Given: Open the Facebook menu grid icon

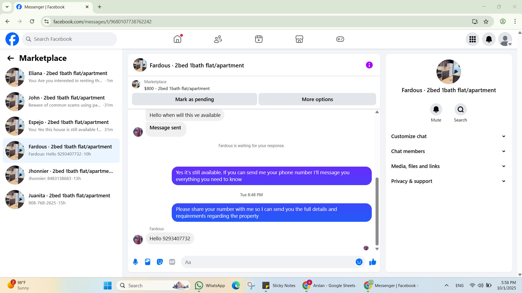Looking at the screenshot, I should 472,39.
